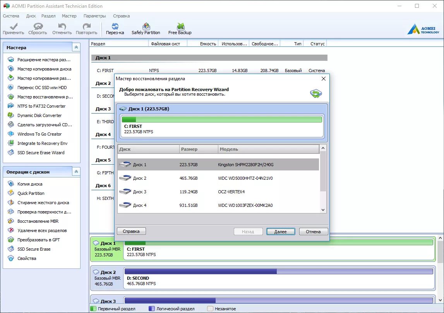
Task: Select Восстановление MBR operation
Action: pyautogui.click(x=33, y=221)
